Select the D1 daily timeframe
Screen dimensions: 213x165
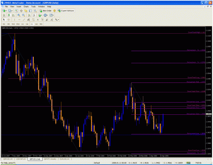[x=32, y=24]
